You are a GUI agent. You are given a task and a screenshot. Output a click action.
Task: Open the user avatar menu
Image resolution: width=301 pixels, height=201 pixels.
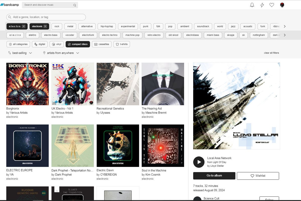click(x=282, y=5)
